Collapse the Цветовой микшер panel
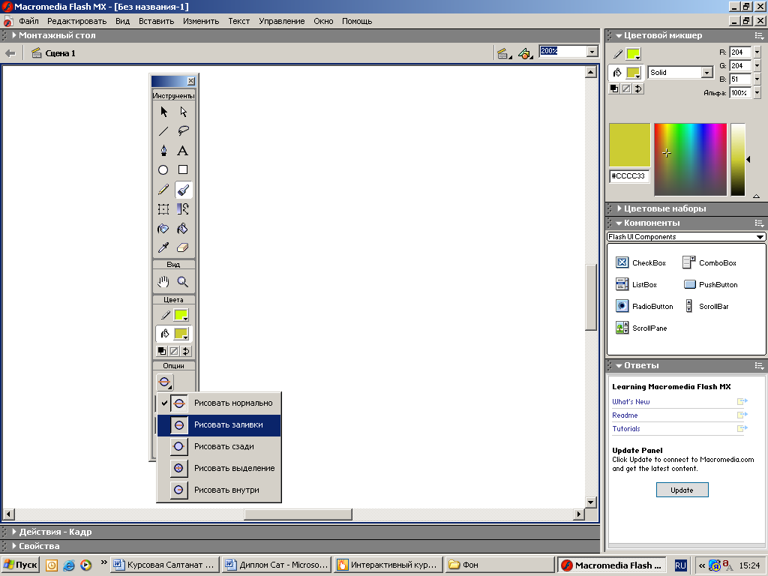Image resolution: width=768 pixels, height=576 pixels. click(x=619, y=36)
